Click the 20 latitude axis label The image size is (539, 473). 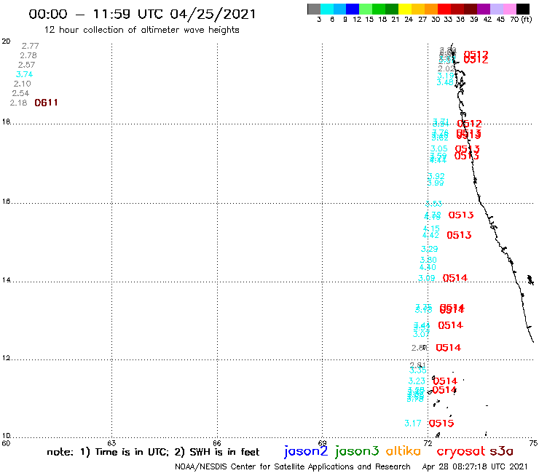(x=6, y=41)
